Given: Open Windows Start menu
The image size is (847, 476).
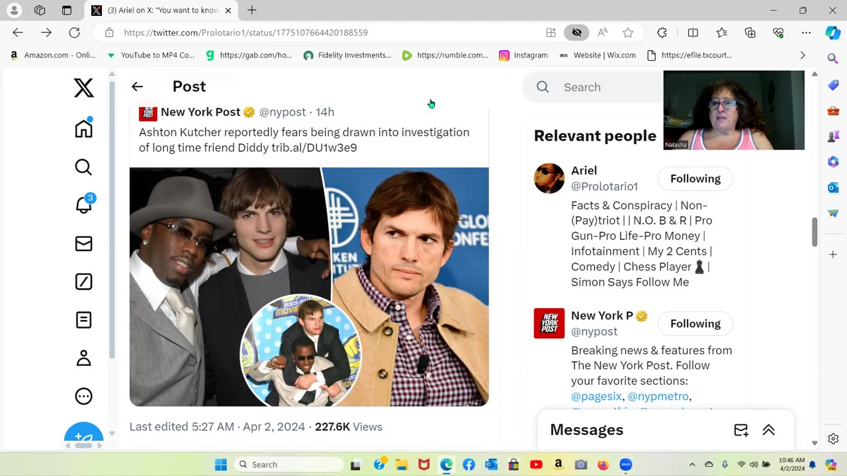Looking at the screenshot, I should 220,465.
